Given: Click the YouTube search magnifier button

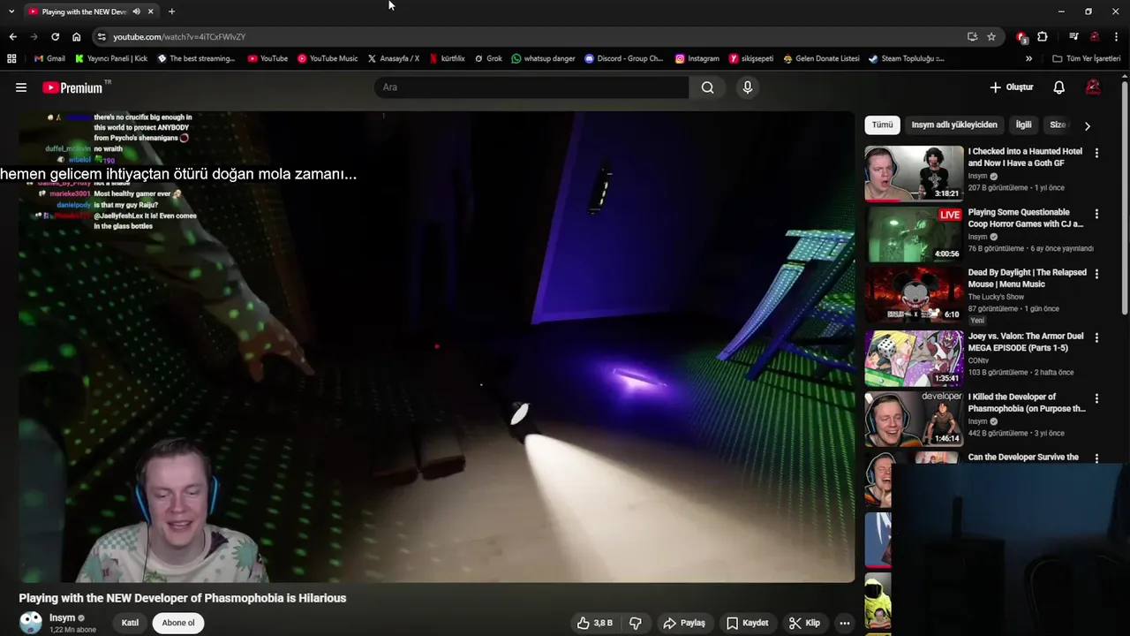Looking at the screenshot, I should 707,87.
